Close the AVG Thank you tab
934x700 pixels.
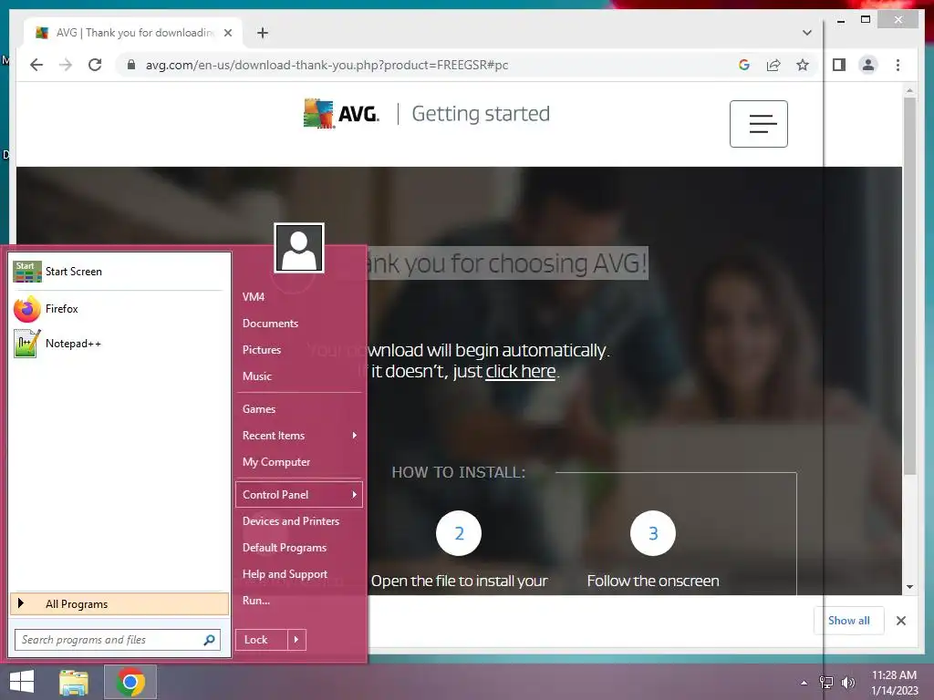tap(227, 33)
